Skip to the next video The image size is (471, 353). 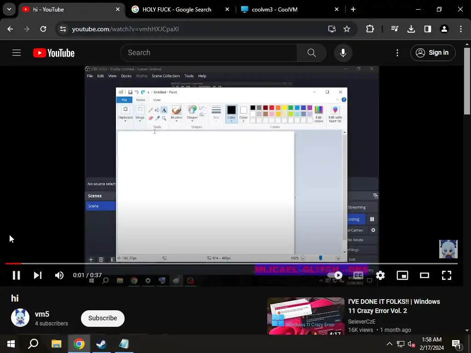point(38,275)
